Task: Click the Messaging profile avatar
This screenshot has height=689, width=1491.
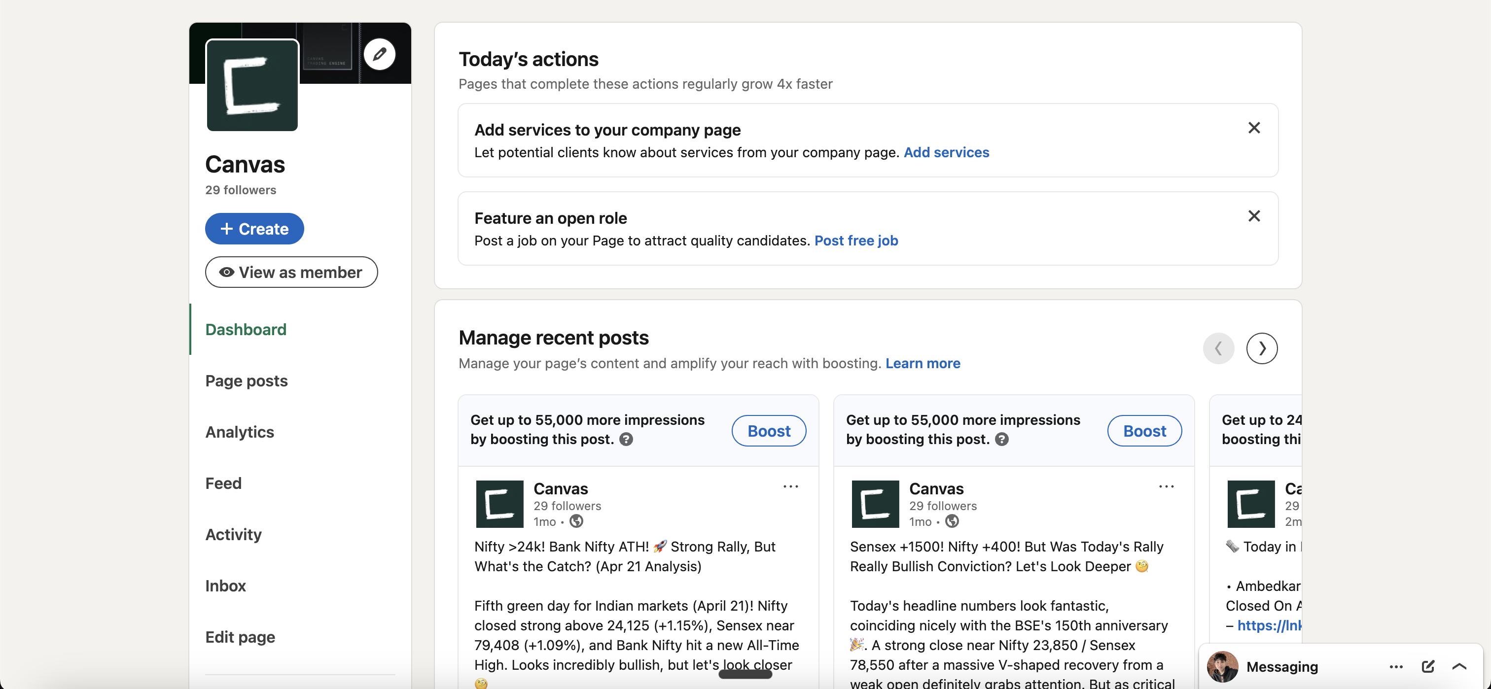Action: pos(1222,666)
